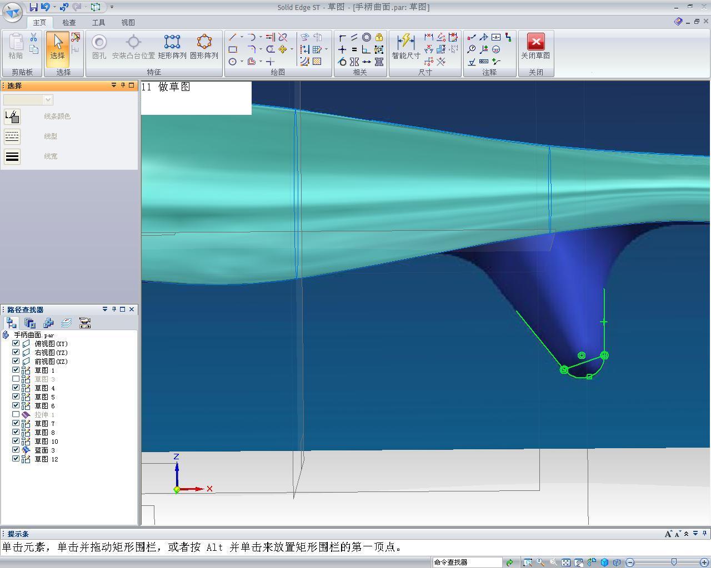The width and height of the screenshot is (711, 568).
Task: Uncheck the 草图 12 checkbox
Action: pyautogui.click(x=16, y=459)
